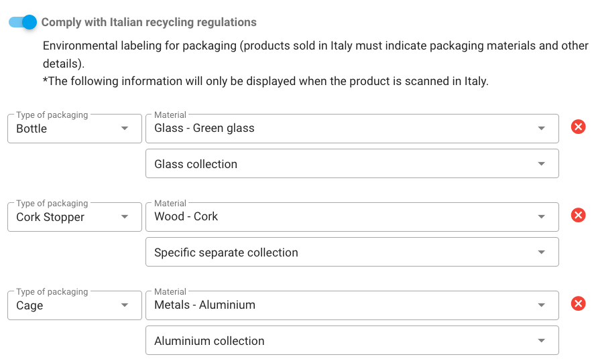Click the arrow in Glass collection field
596x363 pixels.
click(542, 164)
